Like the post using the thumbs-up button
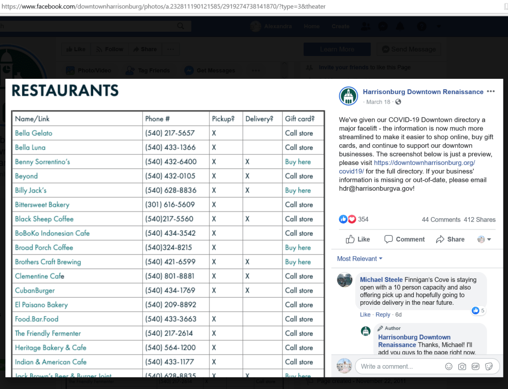 358,239
